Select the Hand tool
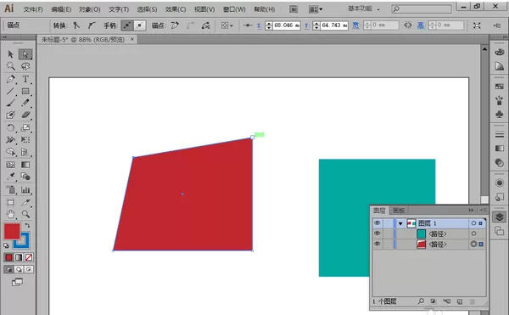This screenshot has width=509, height=315. click(10, 214)
